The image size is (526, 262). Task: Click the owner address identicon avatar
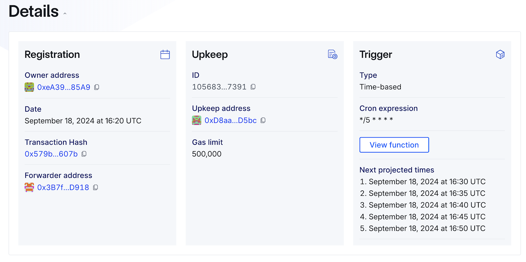point(29,87)
